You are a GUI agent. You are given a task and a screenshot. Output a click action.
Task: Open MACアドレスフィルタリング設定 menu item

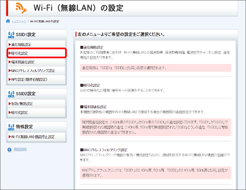(x=36, y=71)
